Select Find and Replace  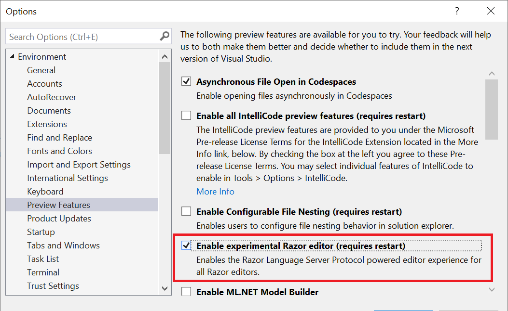[x=60, y=138]
